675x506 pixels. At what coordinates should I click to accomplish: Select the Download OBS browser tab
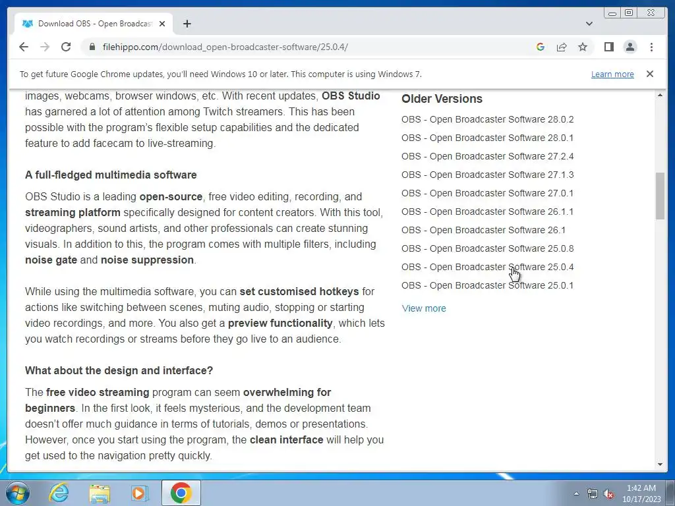point(94,24)
